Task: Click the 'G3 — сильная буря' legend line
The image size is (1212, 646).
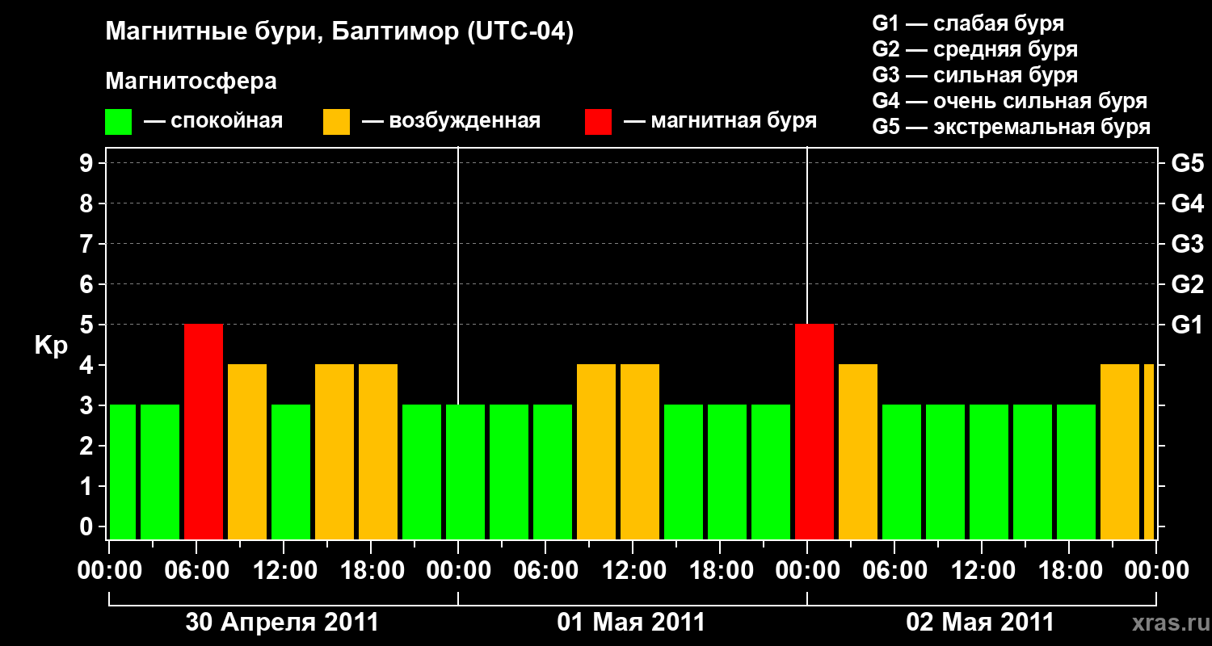Action: (975, 75)
